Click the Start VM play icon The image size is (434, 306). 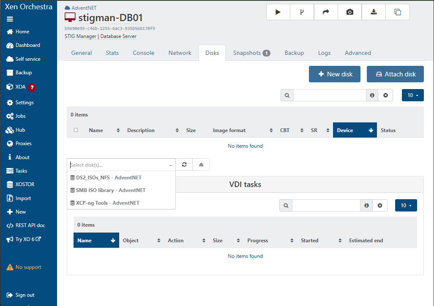tap(278, 12)
